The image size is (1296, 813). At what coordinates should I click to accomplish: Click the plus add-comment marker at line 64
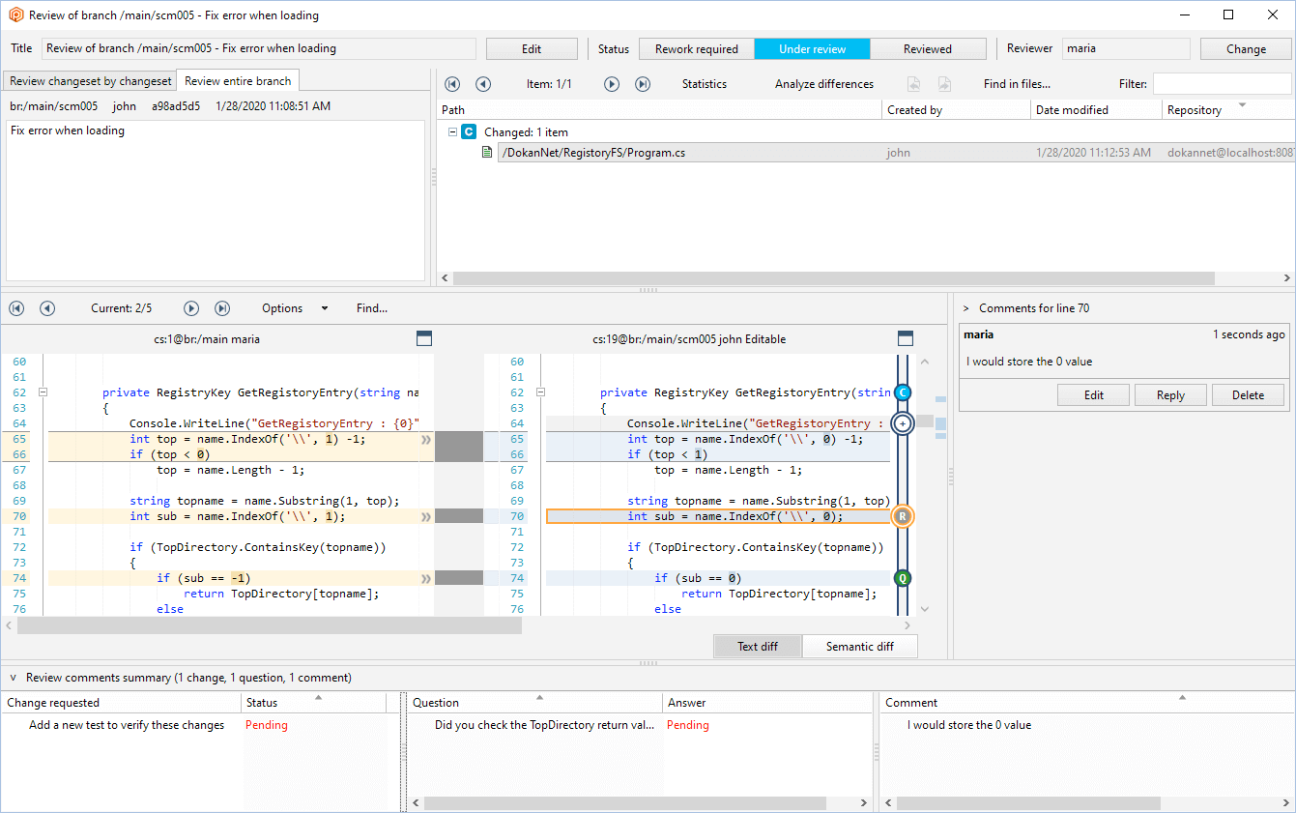click(903, 423)
